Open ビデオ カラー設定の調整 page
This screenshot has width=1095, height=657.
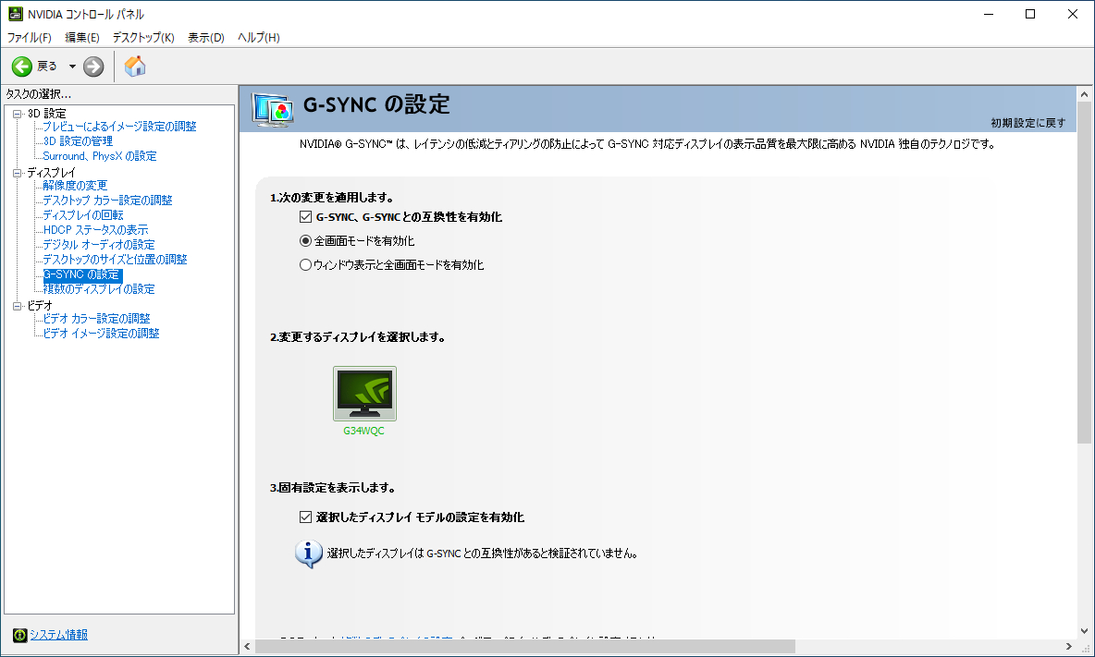tap(96, 319)
